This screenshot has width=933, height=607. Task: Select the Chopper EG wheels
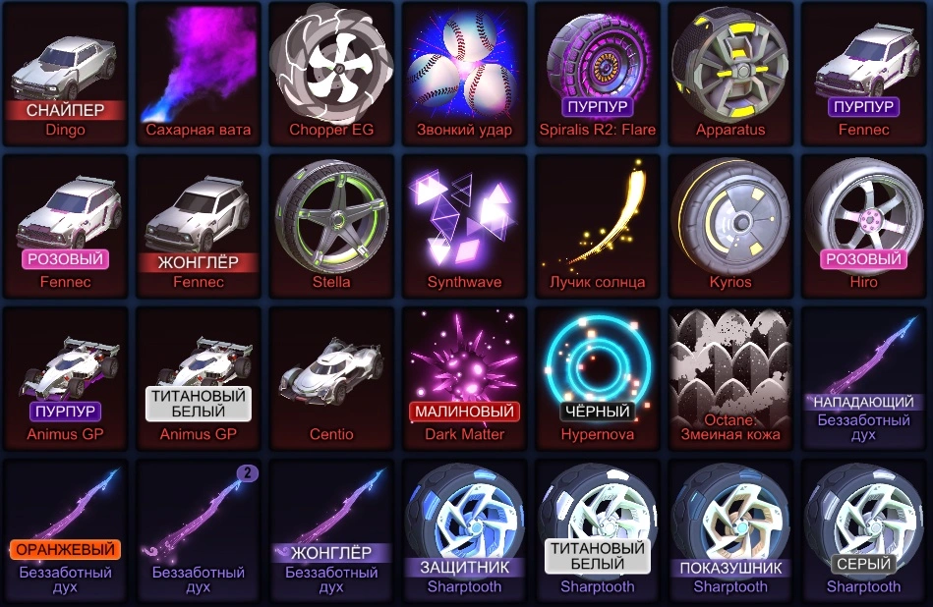(331, 74)
